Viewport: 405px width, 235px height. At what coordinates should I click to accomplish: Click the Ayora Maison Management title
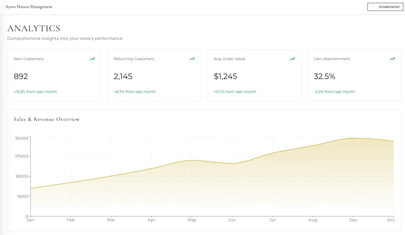pos(29,7)
